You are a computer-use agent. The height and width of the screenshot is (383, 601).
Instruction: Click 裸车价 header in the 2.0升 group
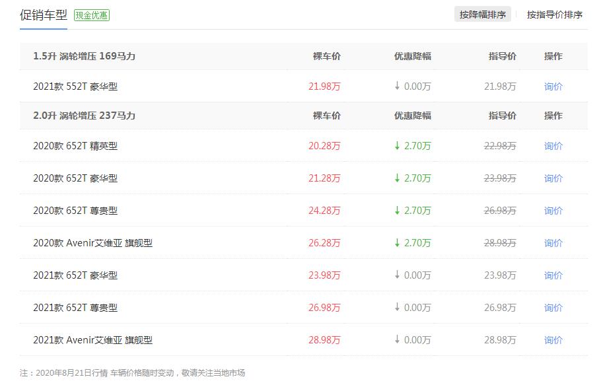(x=326, y=116)
